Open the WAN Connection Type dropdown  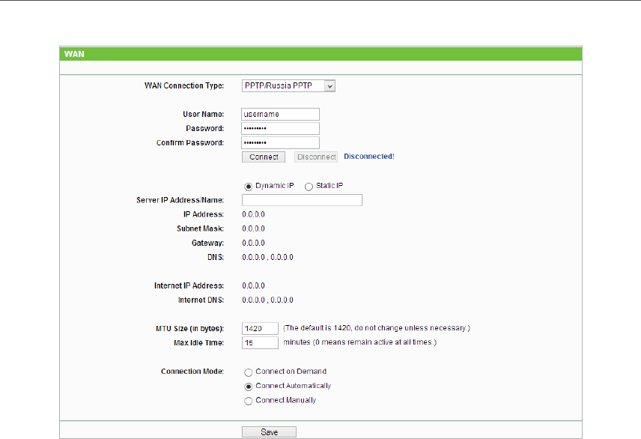click(288, 86)
